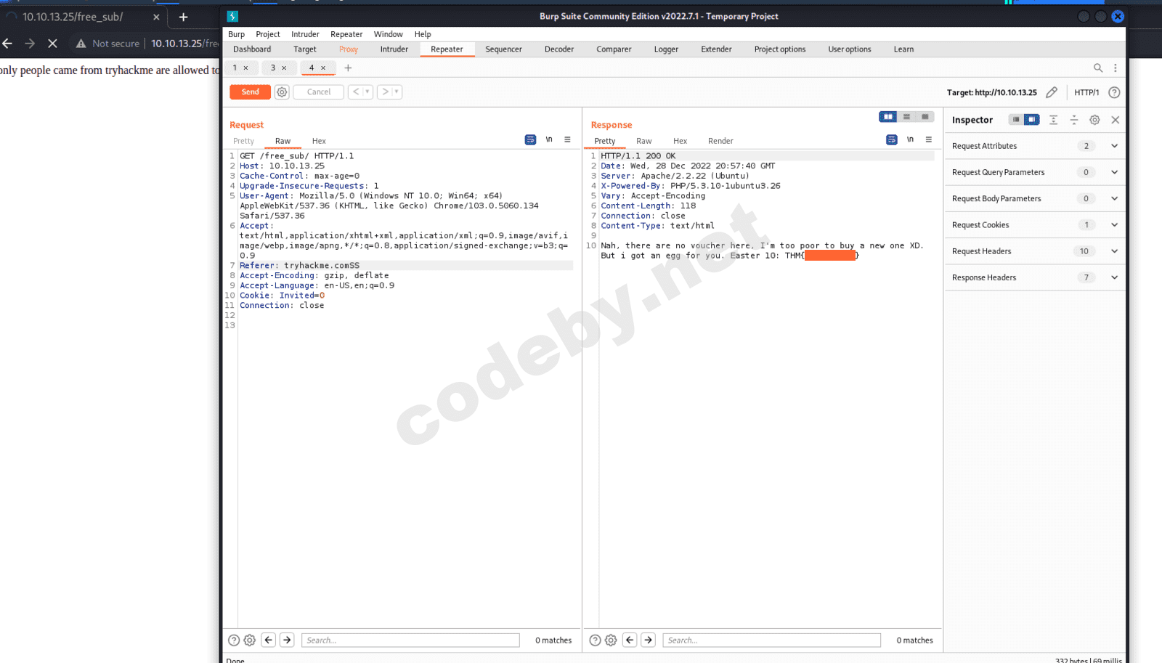Image resolution: width=1162 pixels, height=663 pixels.
Task: Close Repeater tab 1
Action: coord(245,68)
